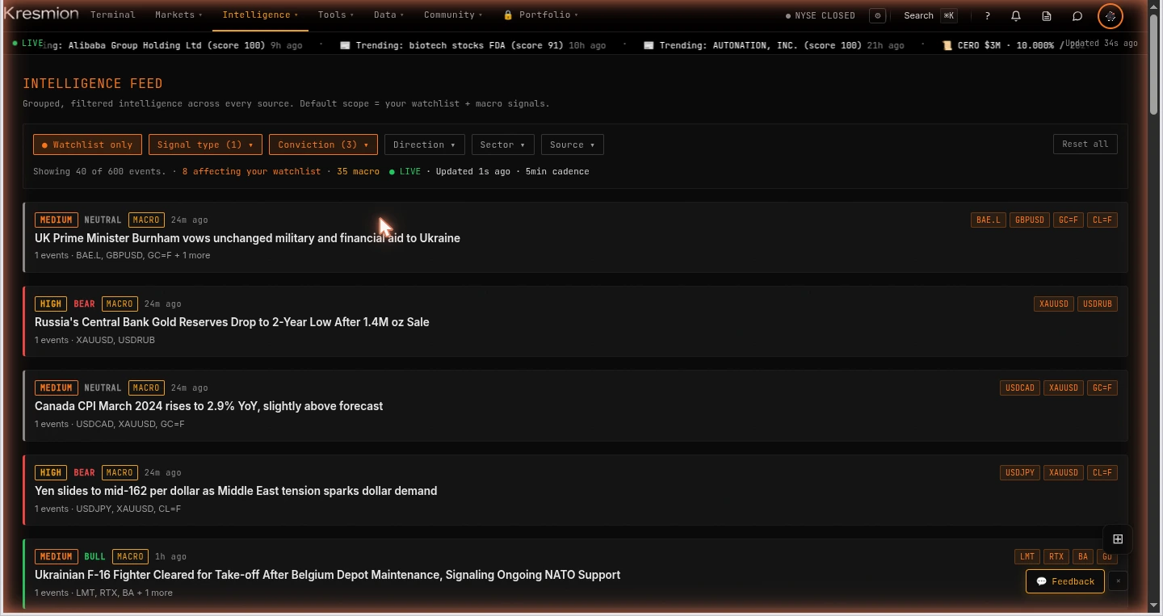Open the help question mark icon
The image size is (1163, 616).
[x=987, y=15]
